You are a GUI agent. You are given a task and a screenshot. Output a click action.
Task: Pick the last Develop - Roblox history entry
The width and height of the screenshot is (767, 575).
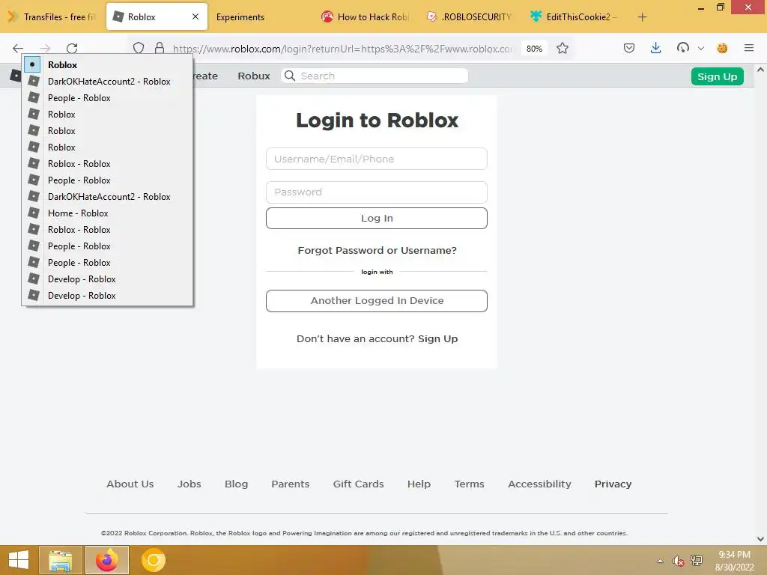[x=108, y=295]
